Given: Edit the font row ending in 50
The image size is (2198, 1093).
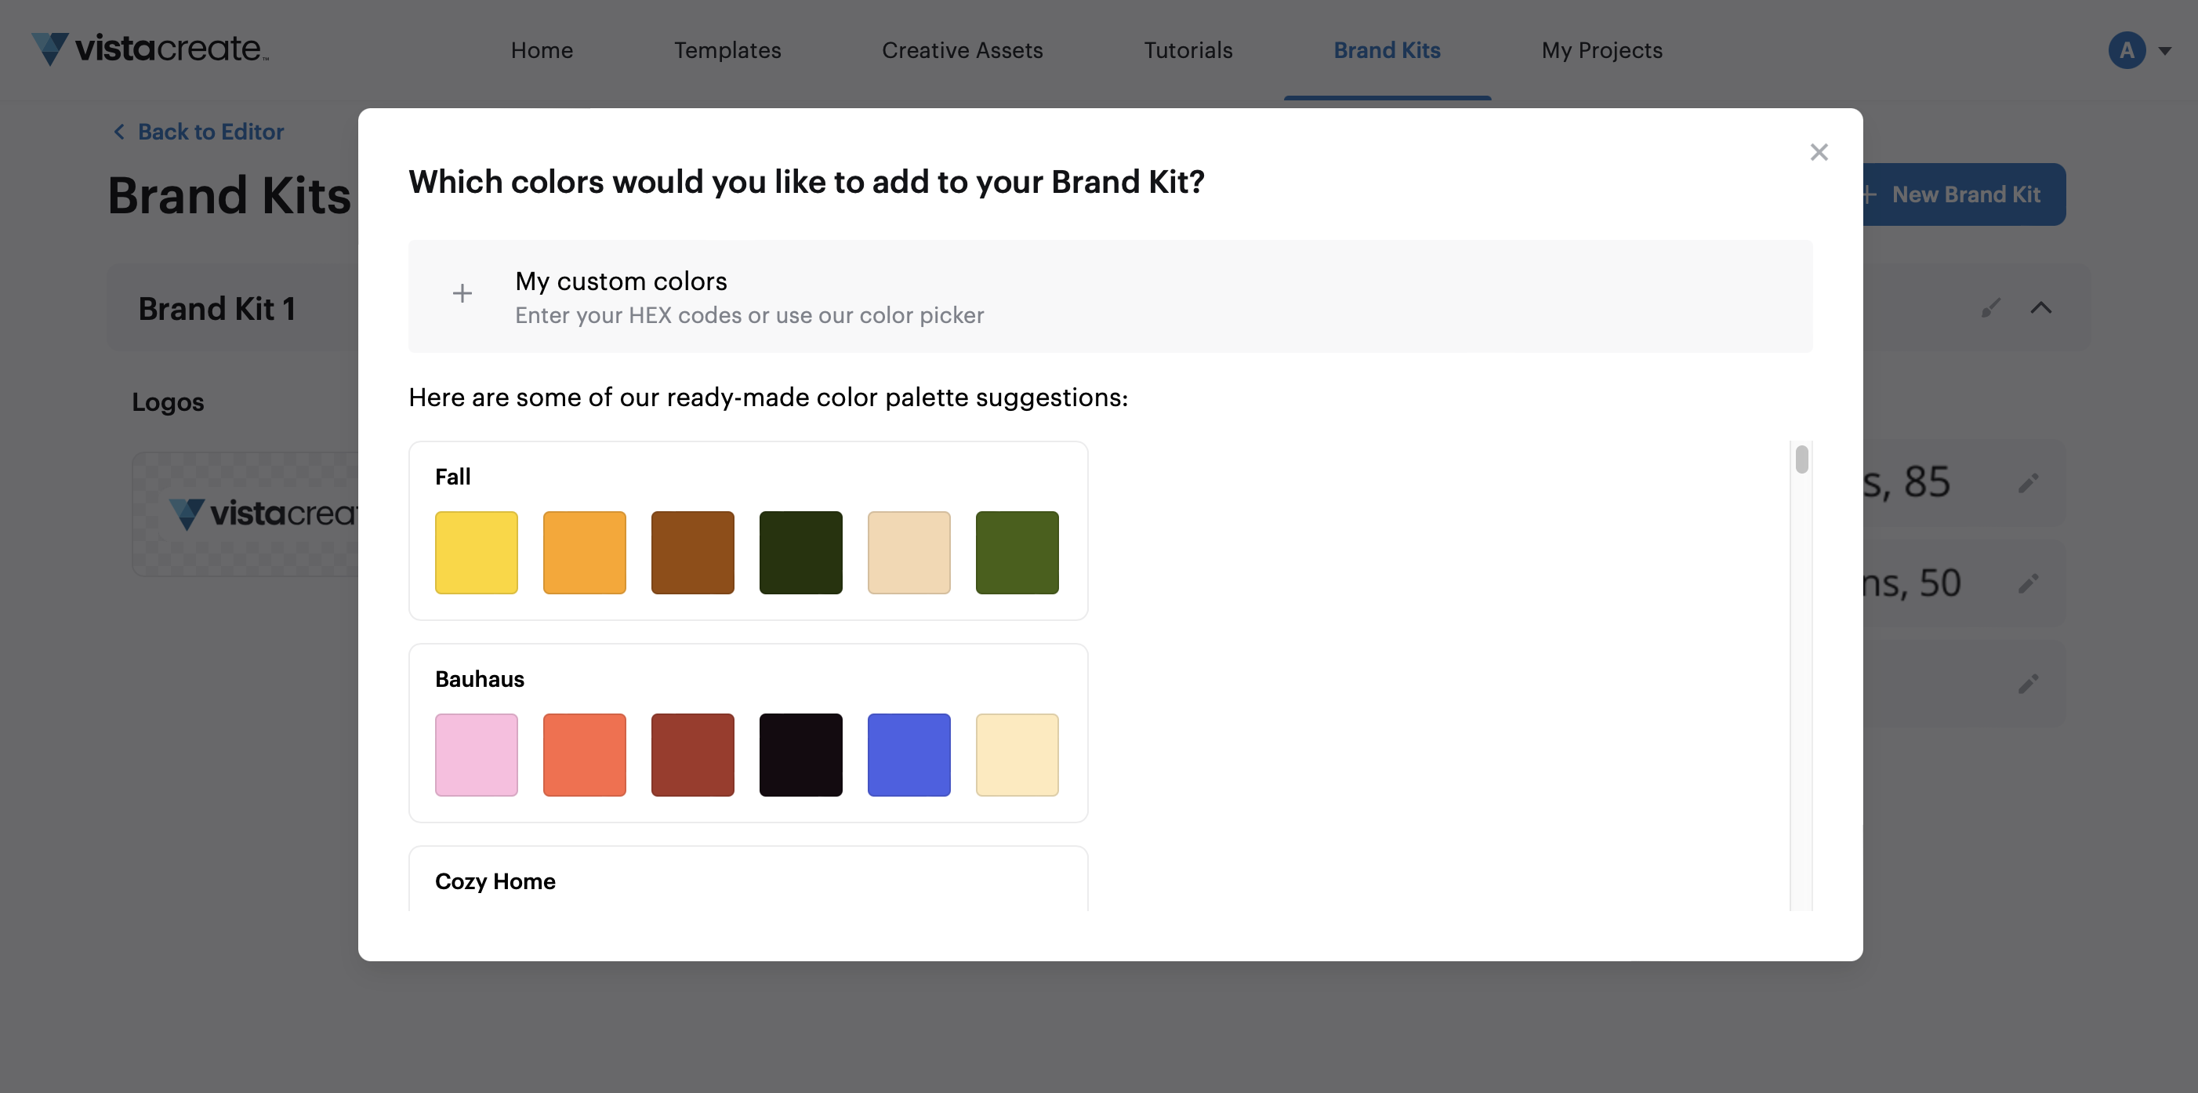Looking at the screenshot, I should coord(2028,583).
